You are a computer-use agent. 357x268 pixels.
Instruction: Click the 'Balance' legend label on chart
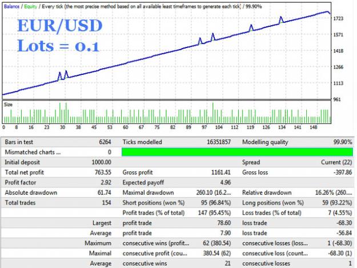coord(11,6)
